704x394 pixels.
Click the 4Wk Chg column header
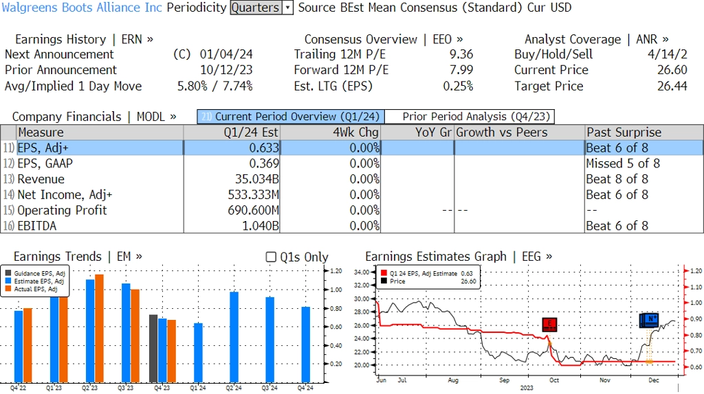point(330,132)
